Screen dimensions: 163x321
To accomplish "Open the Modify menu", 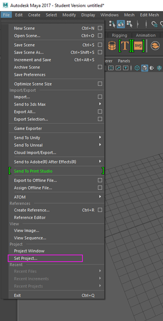I will click(69, 15).
